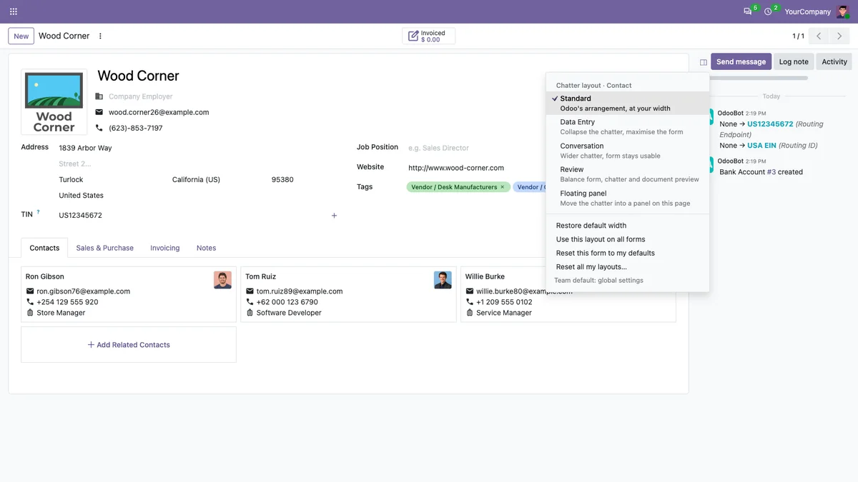Click phone icon for +254 129 555 920
This screenshot has width=858, height=482.
30,302
